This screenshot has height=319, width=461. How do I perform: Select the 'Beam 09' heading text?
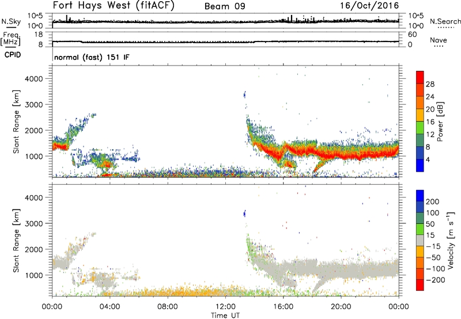point(225,6)
